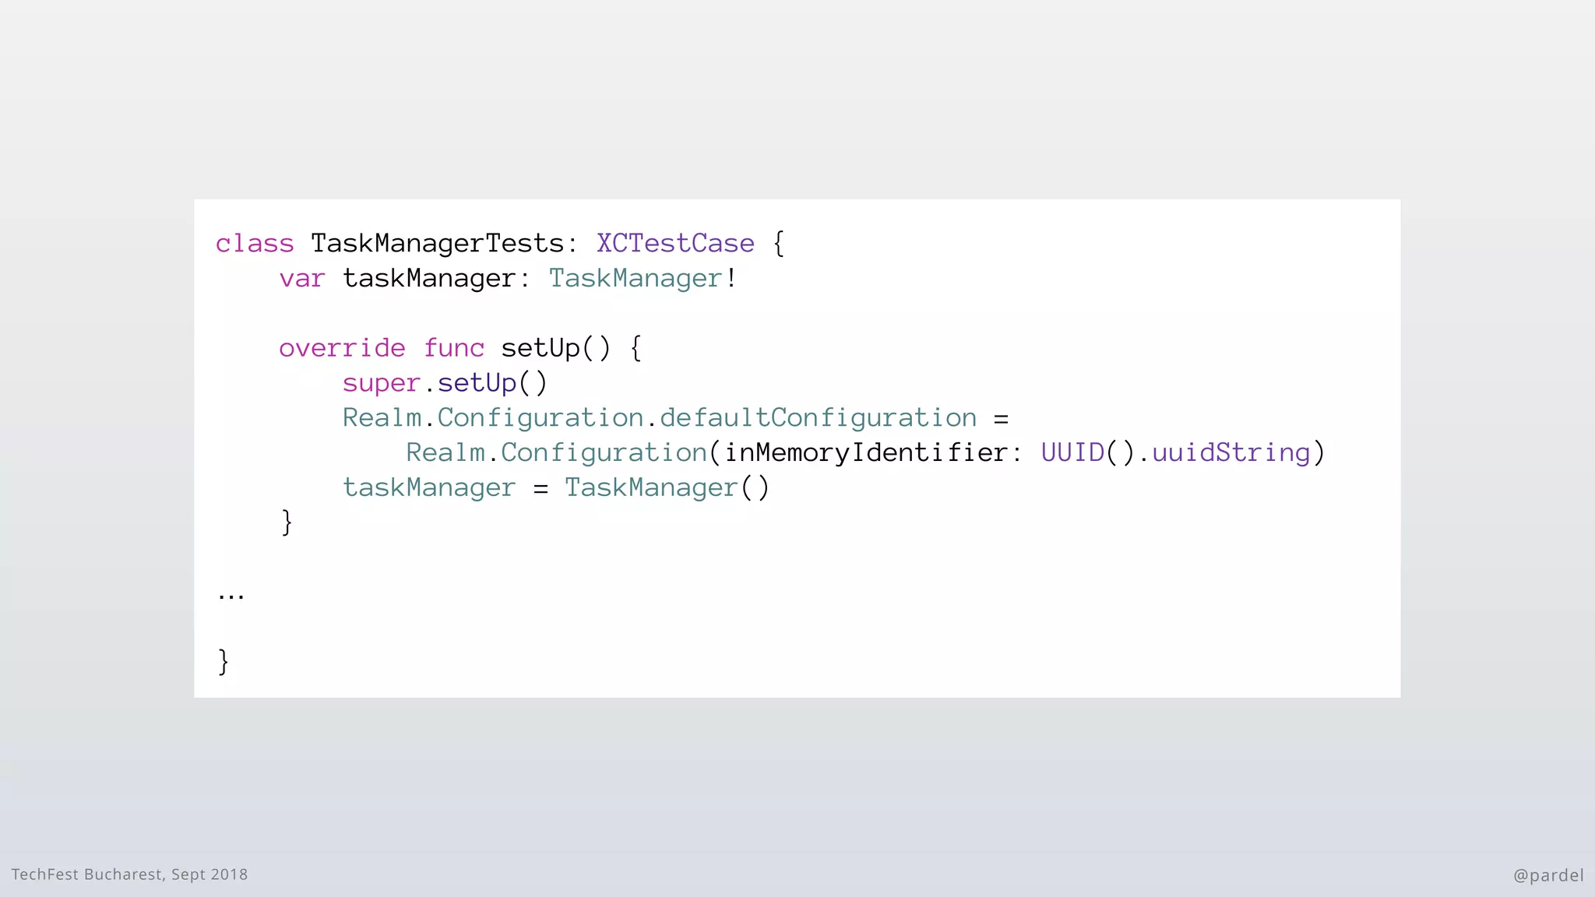Click the 'class' keyword
Viewport: 1595px width, 897px height.
(x=255, y=243)
